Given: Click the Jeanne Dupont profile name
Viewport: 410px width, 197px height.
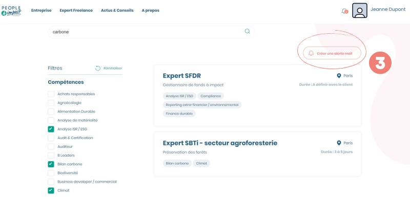Looking at the screenshot, I should pos(388,9).
